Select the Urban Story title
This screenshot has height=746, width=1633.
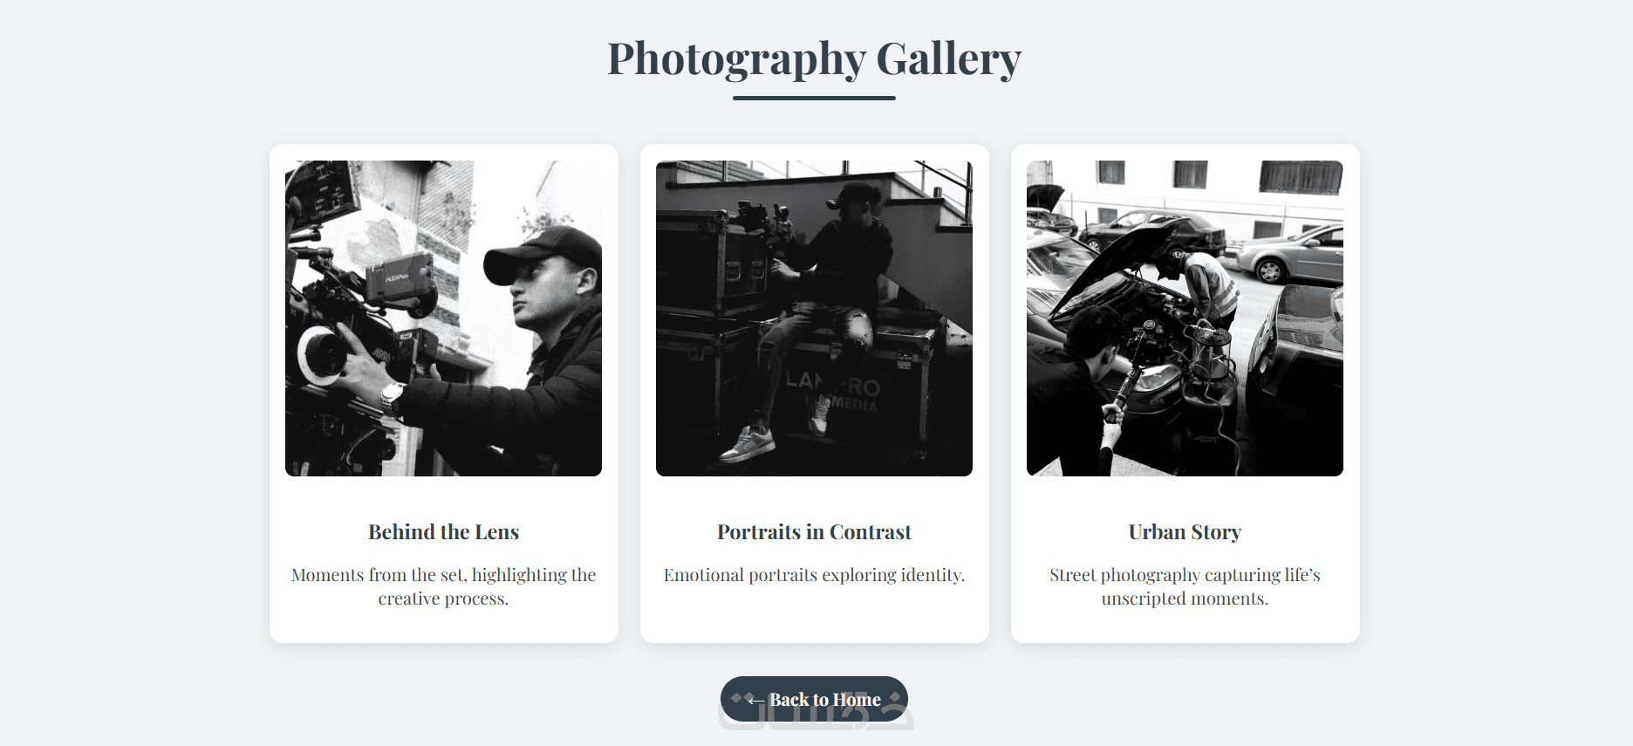point(1185,532)
